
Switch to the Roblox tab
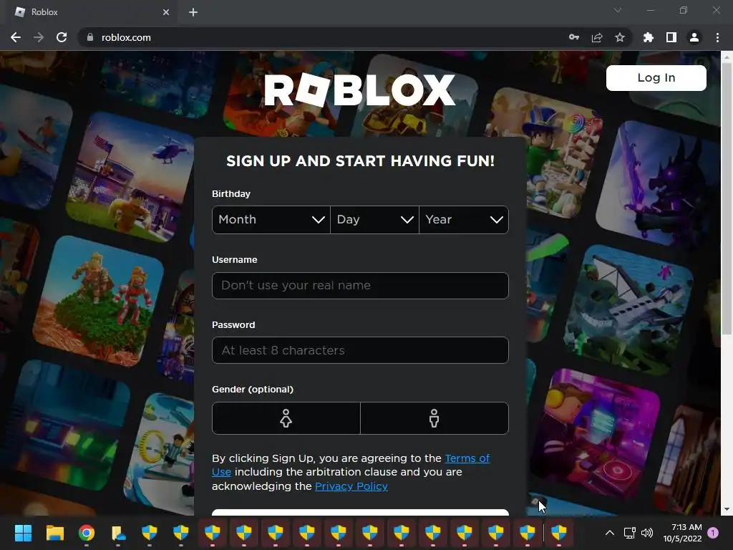pyautogui.click(x=91, y=12)
